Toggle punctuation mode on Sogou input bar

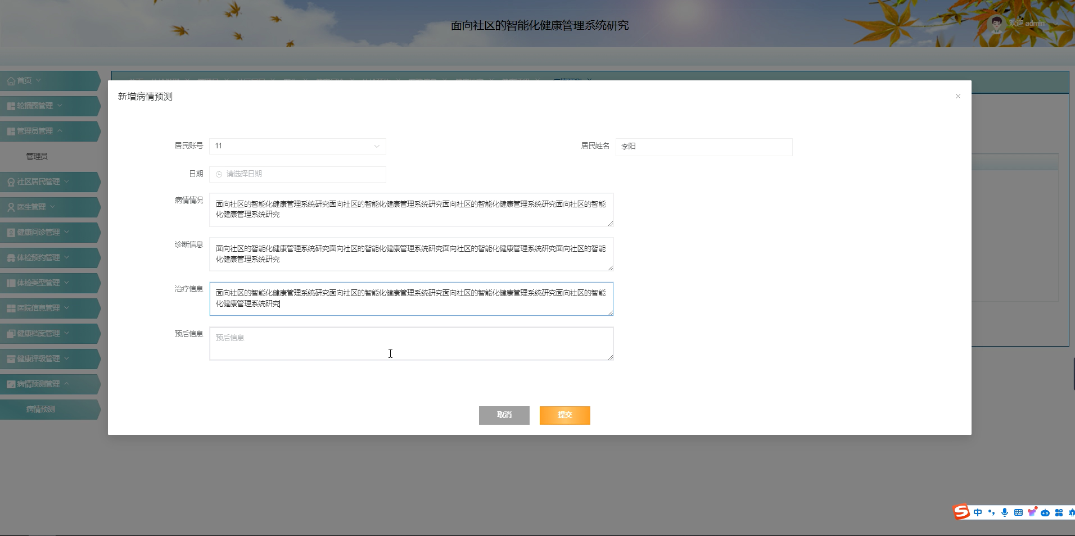point(991,512)
